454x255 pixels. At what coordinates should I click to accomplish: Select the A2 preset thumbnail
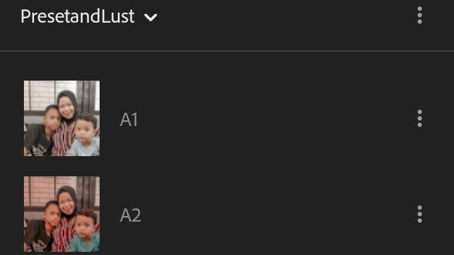tap(62, 214)
